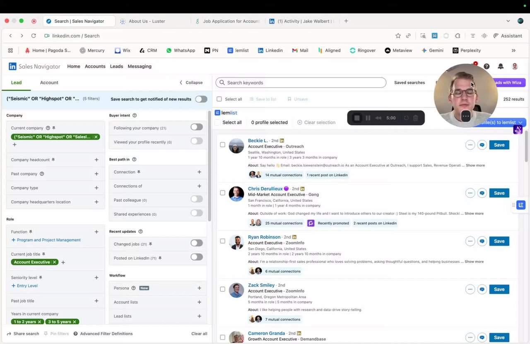Expand the Account lists filter
Screen dimensions: 530x344
pyautogui.click(x=199, y=302)
